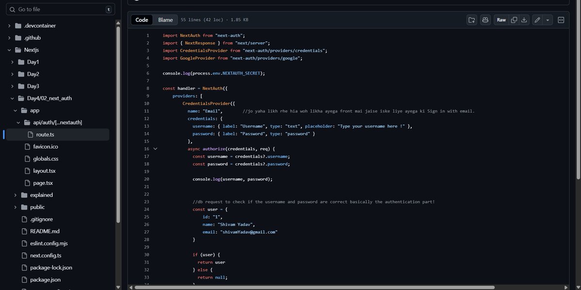This screenshot has width=581, height=290.
Task: Click the explained folder icon
Action: tap(24, 195)
